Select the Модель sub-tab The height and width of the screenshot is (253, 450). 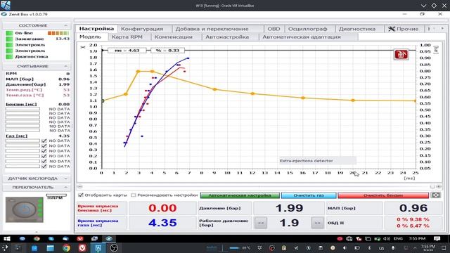(91, 37)
